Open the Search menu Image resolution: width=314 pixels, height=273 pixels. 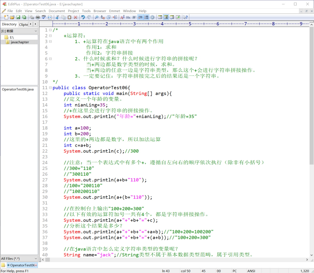click(41, 11)
